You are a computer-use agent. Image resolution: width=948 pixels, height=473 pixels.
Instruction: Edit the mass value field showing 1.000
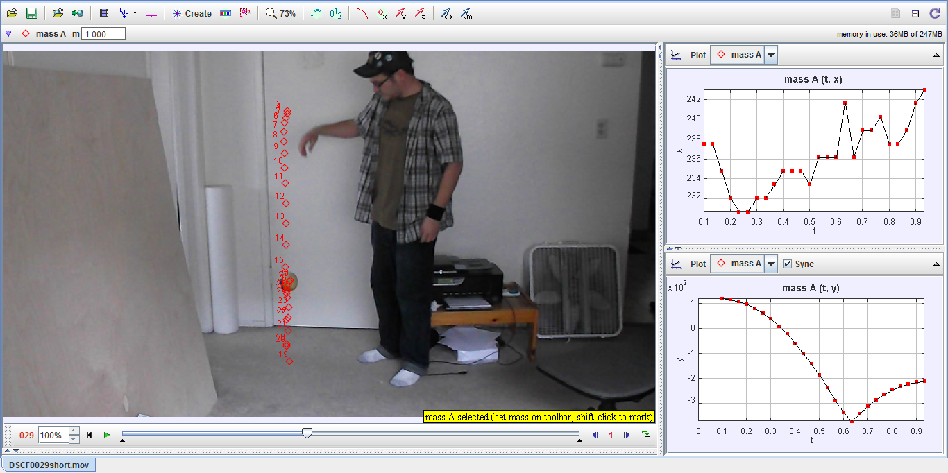(101, 32)
